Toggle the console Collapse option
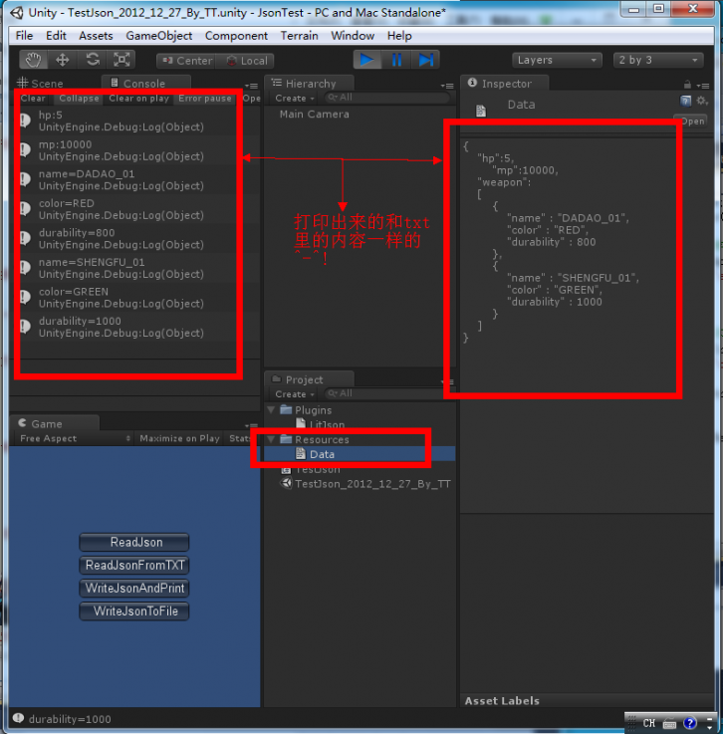 (x=79, y=99)
